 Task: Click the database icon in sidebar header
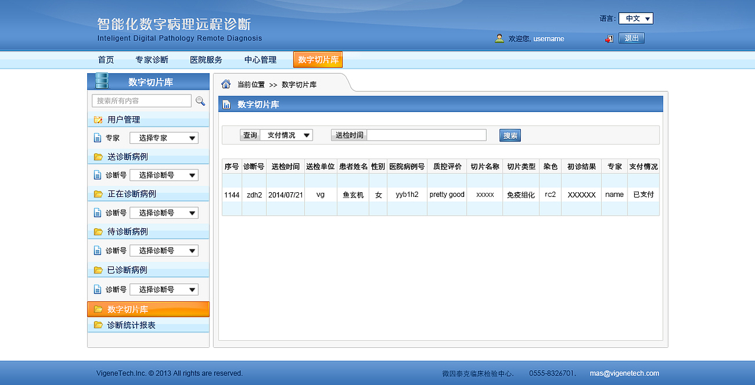(x=102, y=81)
